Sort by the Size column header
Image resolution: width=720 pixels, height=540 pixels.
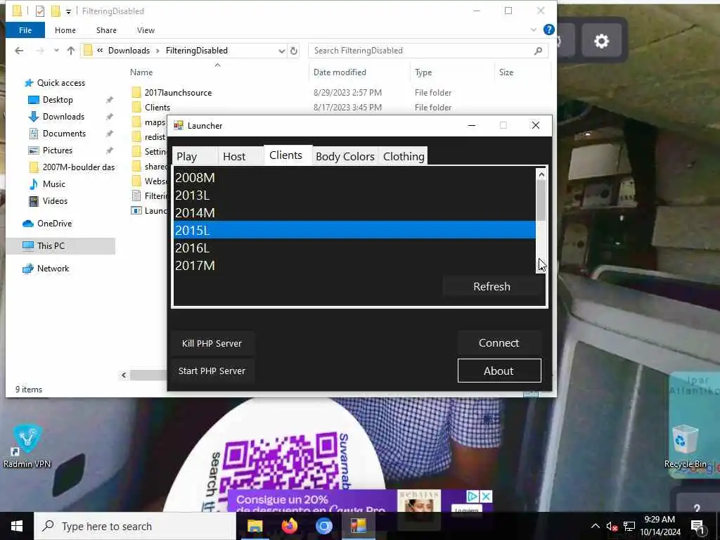(506, 72)
